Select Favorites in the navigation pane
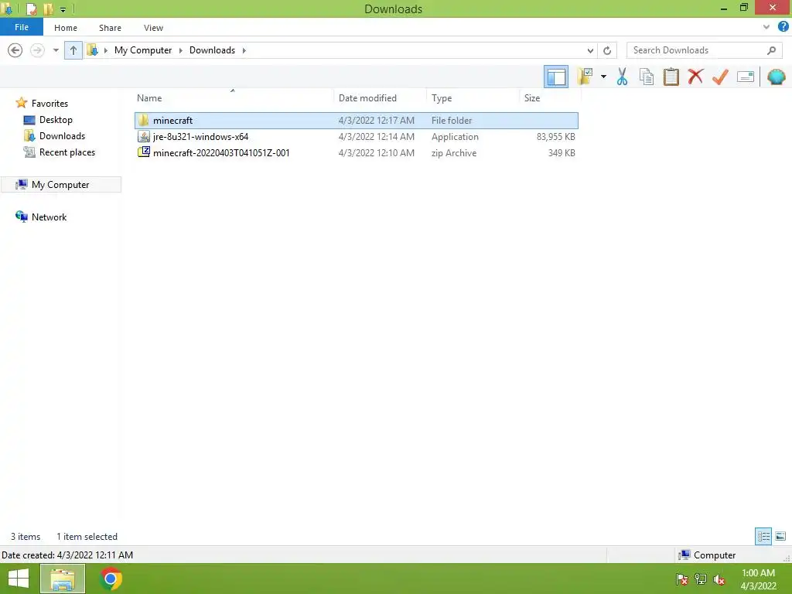This screenshot has width=792, height=594. click(x=49, y=103)
